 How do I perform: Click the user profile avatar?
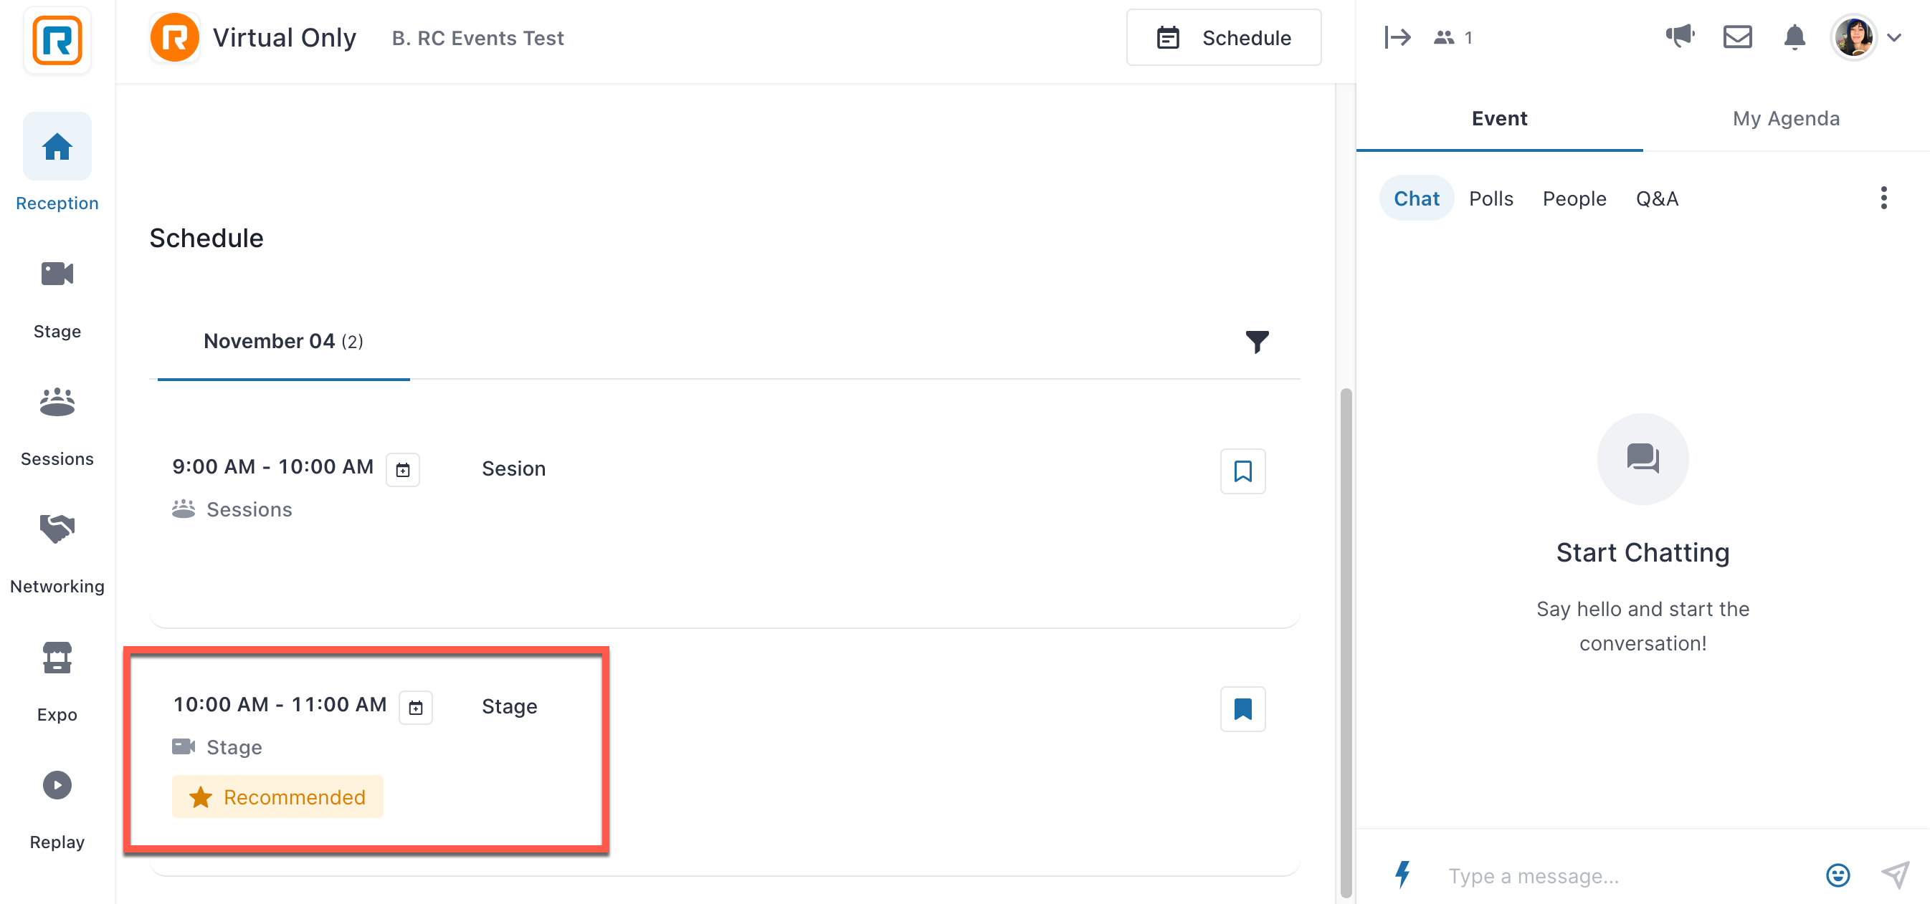(x=1853, y=37)
